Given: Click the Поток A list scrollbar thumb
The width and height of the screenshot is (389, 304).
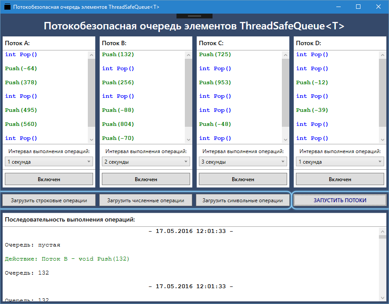Looking at the screenshot, I should click(x=92, y=93).
